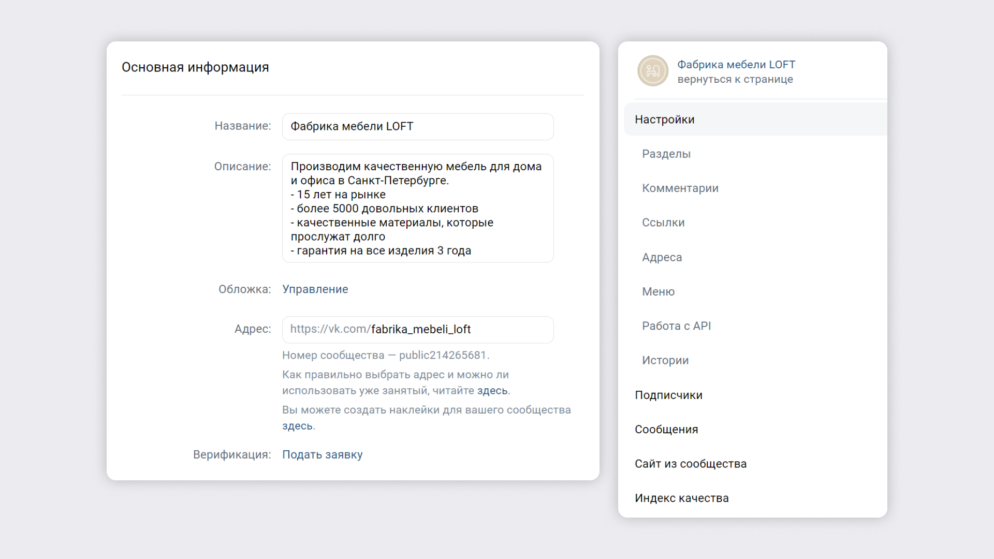Open Работа с API section
The width and height of the screenshot is (994, 559).
coord(677,326)
